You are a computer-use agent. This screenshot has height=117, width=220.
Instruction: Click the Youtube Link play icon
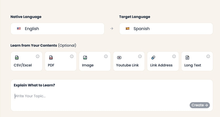pyautogui.click(x=119, y=58)
